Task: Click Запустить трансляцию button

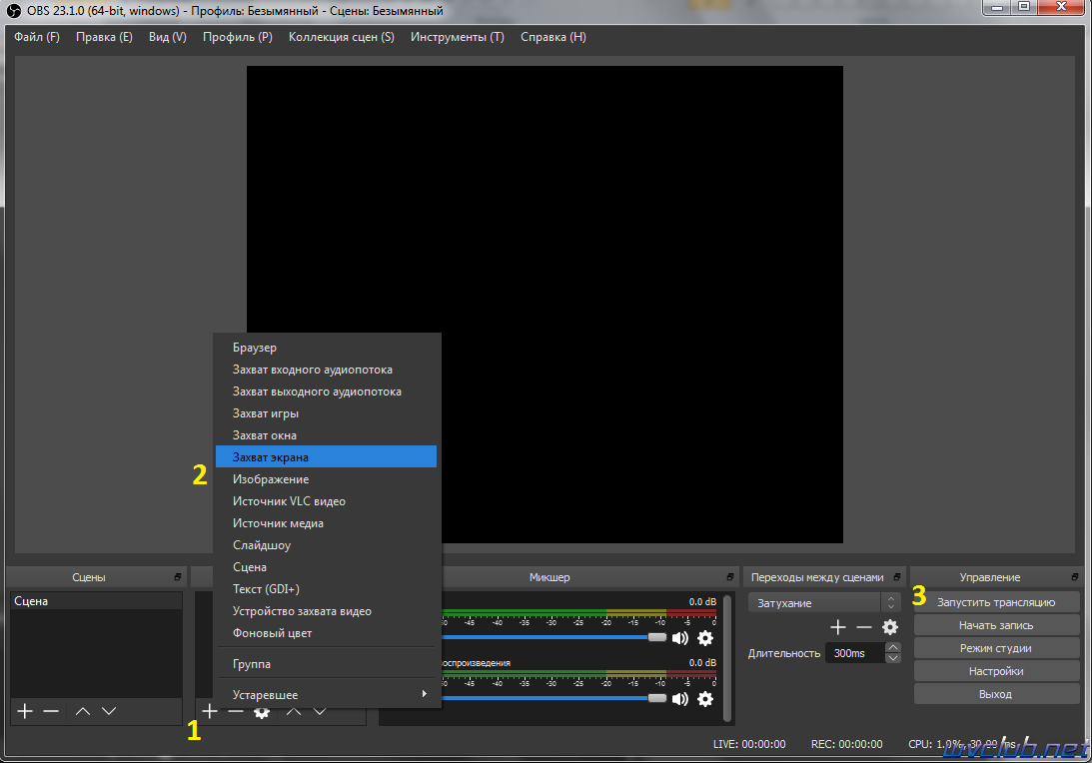Action: [997, 602]
